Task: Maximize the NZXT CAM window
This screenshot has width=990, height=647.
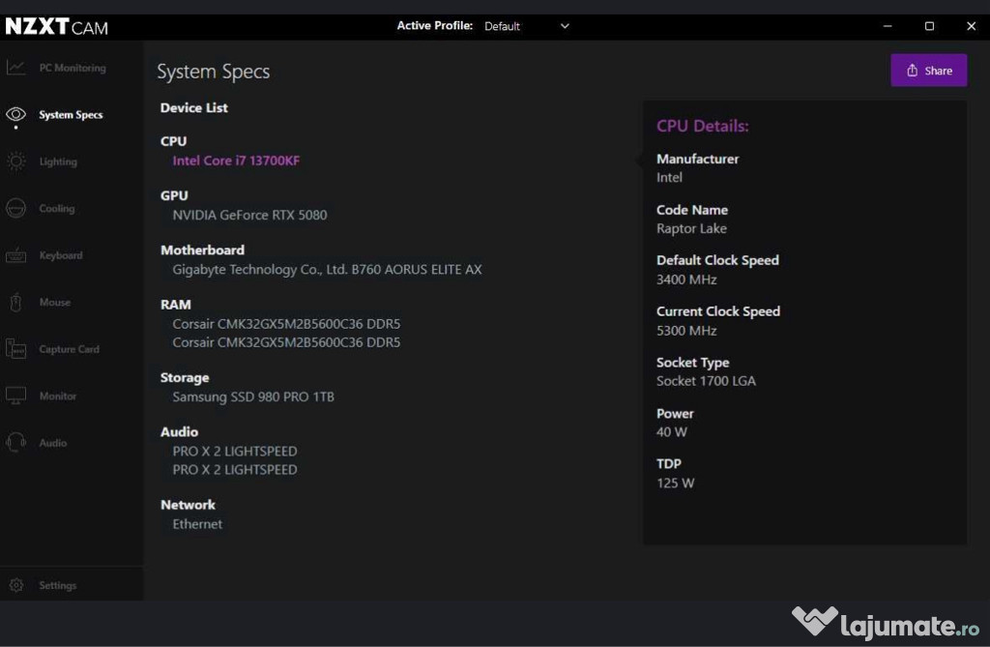Action: coord(929,26)
